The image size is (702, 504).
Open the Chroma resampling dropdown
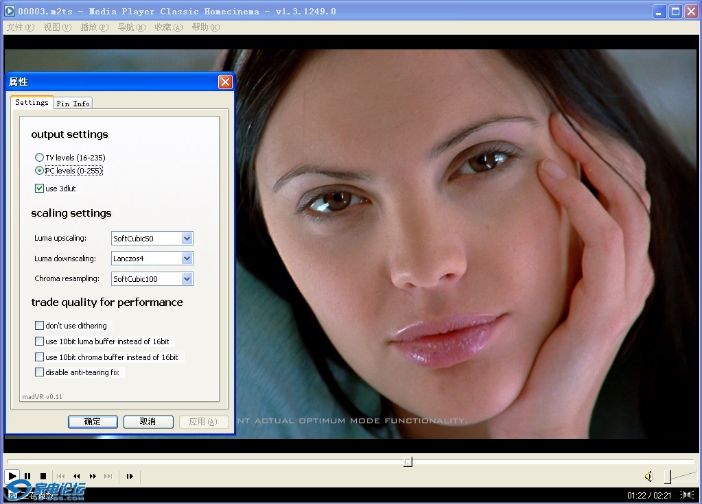click(x=187, y=279)
